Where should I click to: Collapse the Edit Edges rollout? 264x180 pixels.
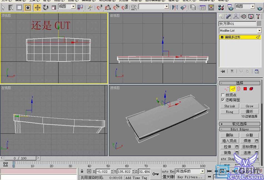[240, 129]
